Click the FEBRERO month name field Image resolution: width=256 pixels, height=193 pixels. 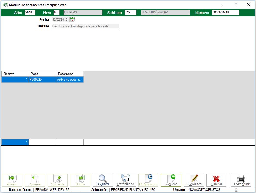tap(83, 13)
